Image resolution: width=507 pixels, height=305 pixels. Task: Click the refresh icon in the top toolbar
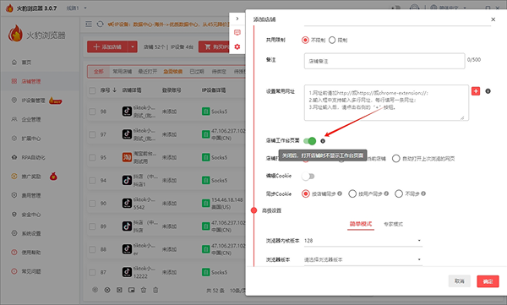pyautogui.click(x=101, y=24)
